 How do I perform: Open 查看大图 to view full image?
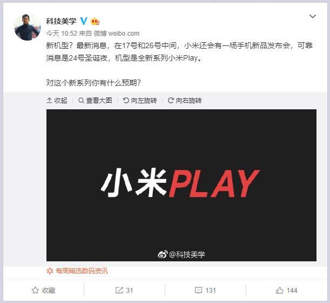tap(95, 100)
